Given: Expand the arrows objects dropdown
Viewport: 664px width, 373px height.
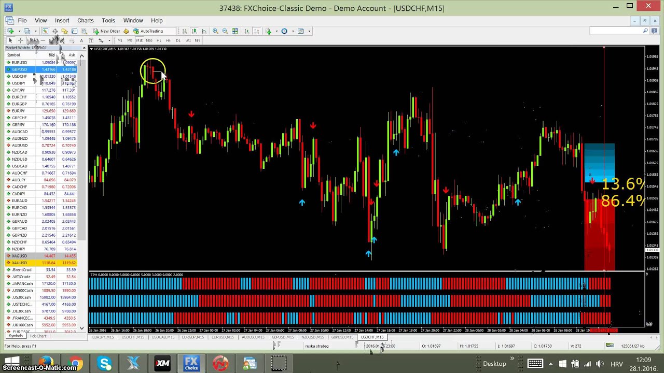Looking at the screenshot, I should pos(109,40).
